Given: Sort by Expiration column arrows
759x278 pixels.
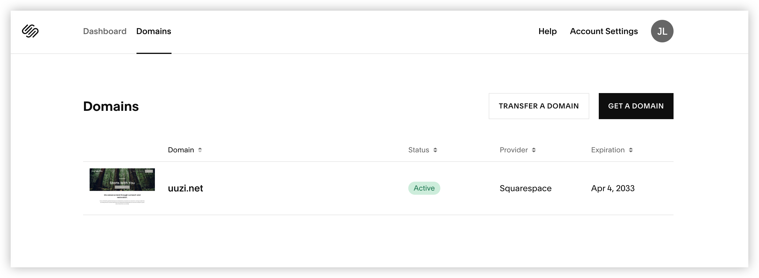Looking at the screenshot, I should (631, 150).
